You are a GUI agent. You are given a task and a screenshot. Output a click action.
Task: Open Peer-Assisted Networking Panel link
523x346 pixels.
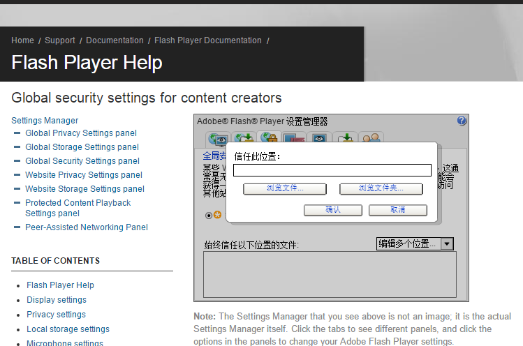[87, 227]
